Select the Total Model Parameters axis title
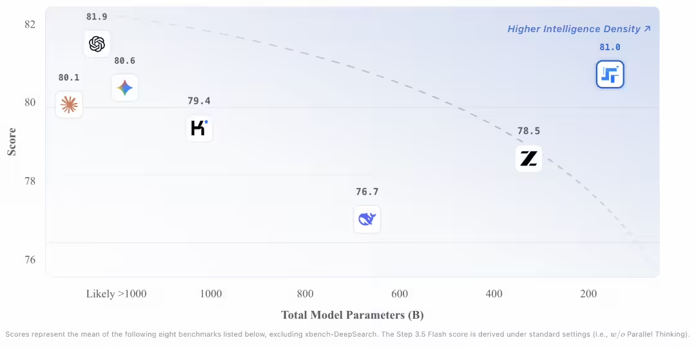696x347 pixels. point(353,315)
